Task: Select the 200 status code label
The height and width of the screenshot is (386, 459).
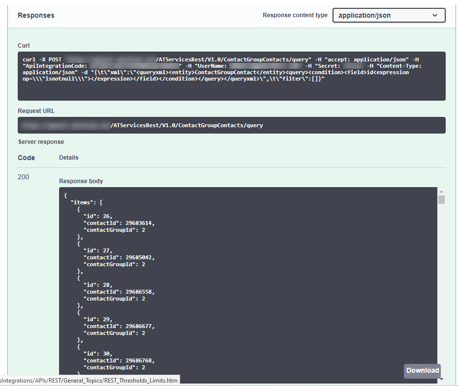Action: pyautogui.click(x=23, y=177)
